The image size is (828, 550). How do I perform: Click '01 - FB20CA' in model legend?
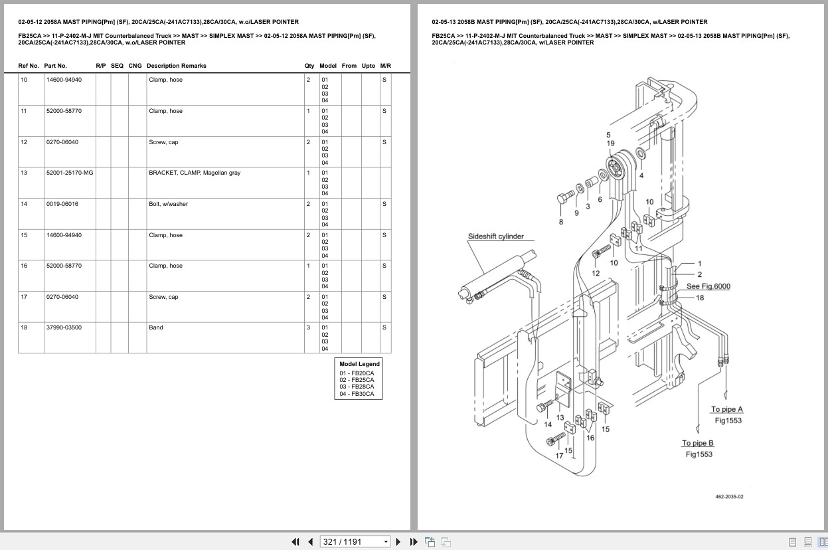357,373
